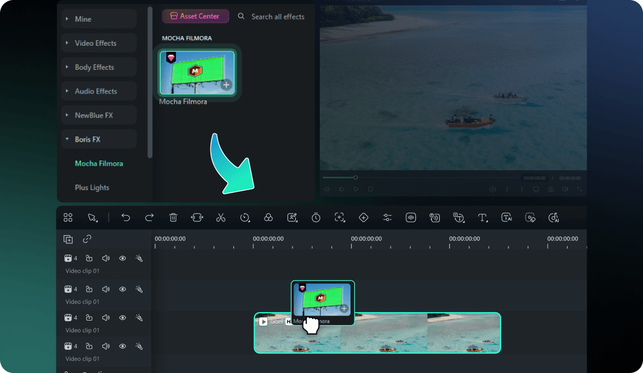
Task: Click the Search all effects field
Action: pos(277,16)
